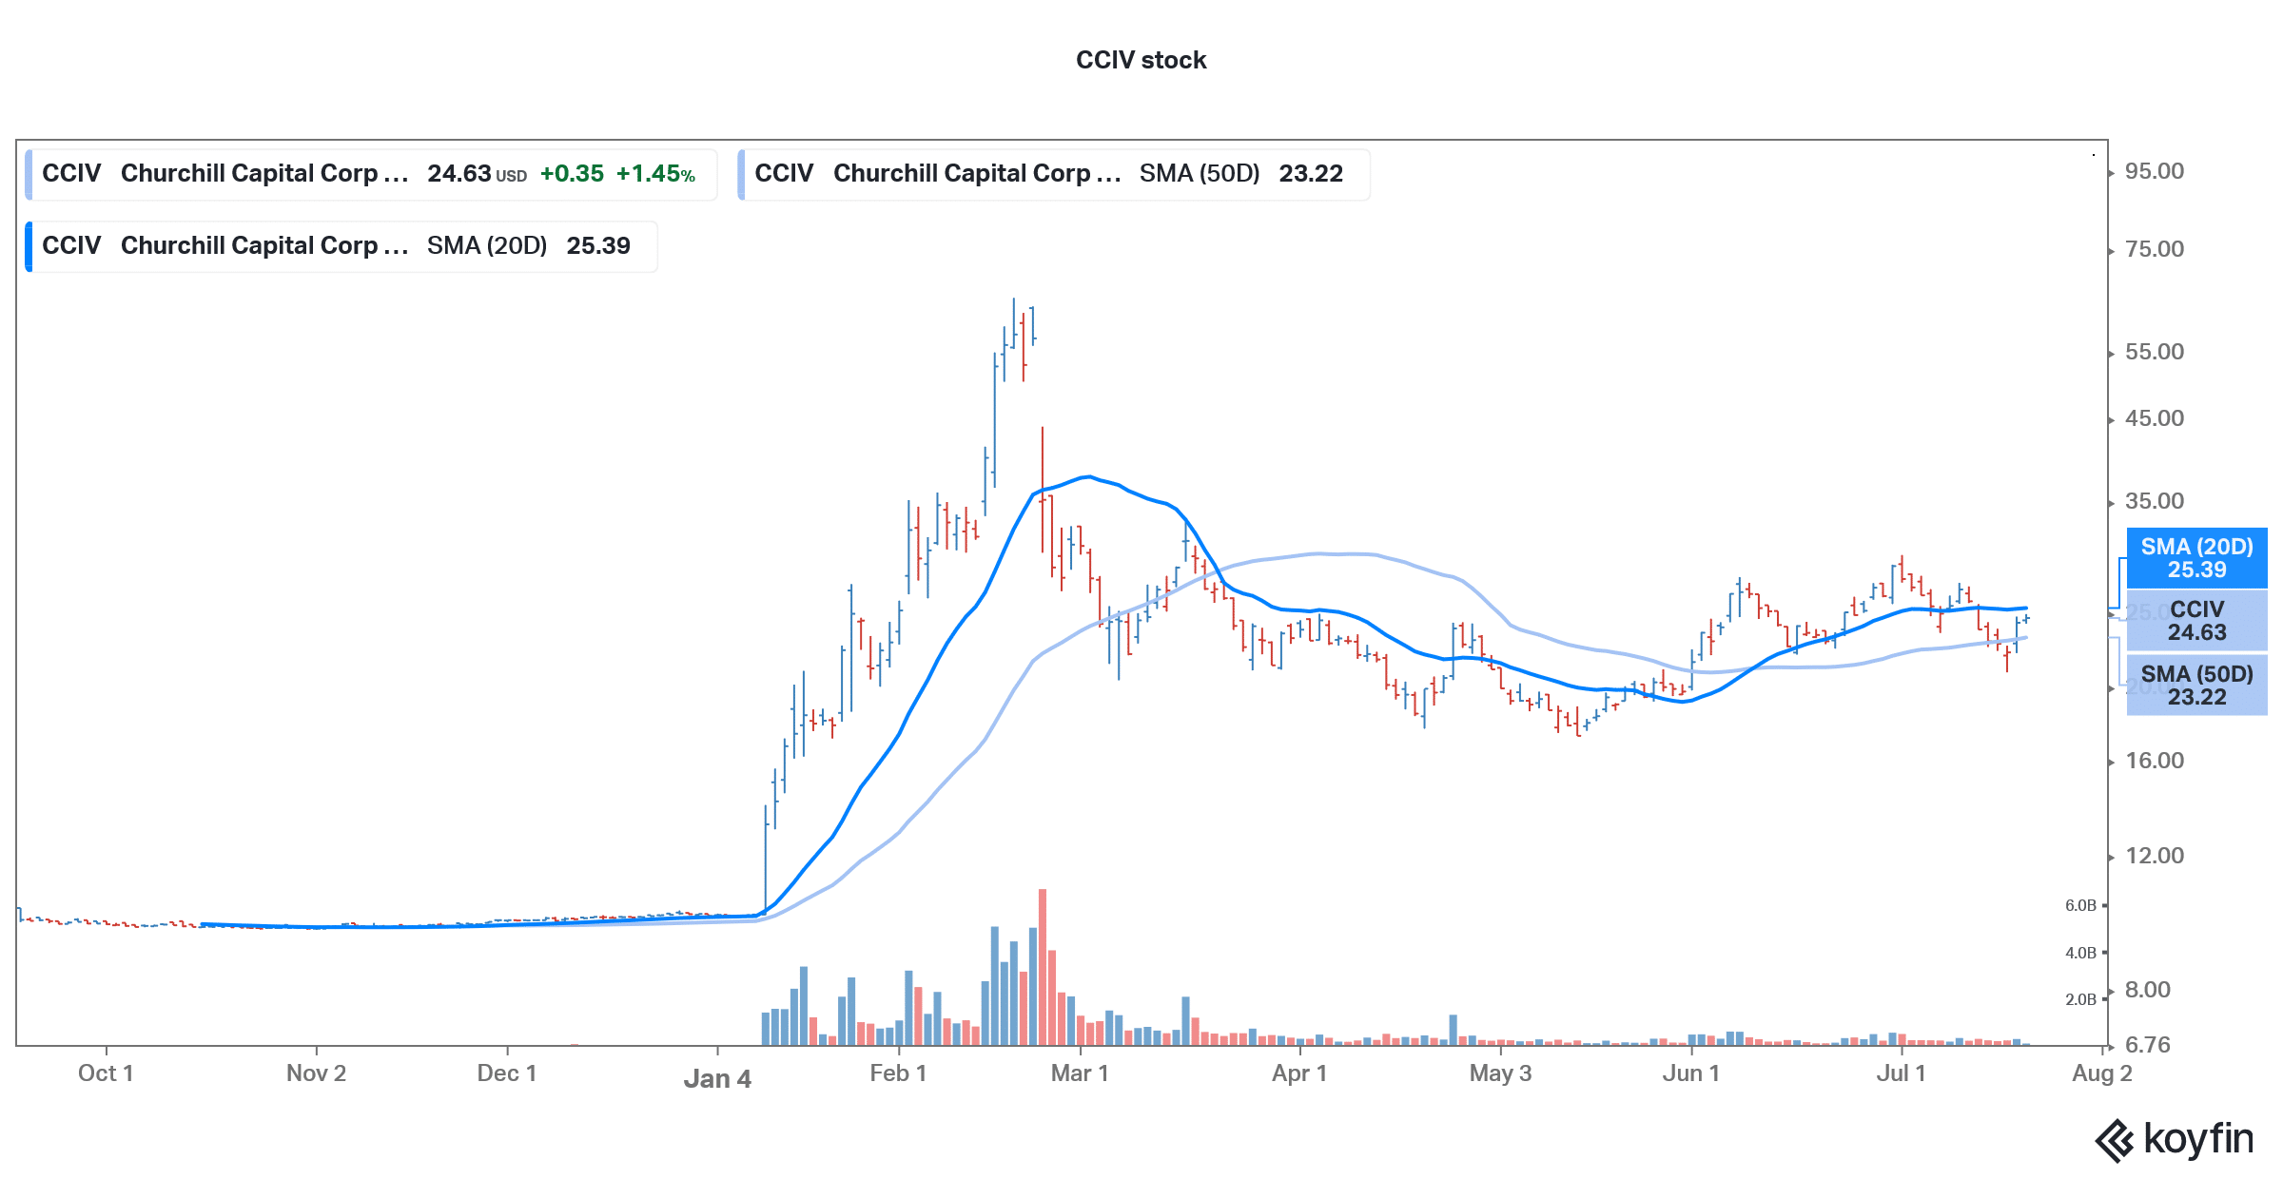Click the 12.00 price axis label
Screen dimensions: 2283x1179
pyautogui.click(x=2155, y=856)
